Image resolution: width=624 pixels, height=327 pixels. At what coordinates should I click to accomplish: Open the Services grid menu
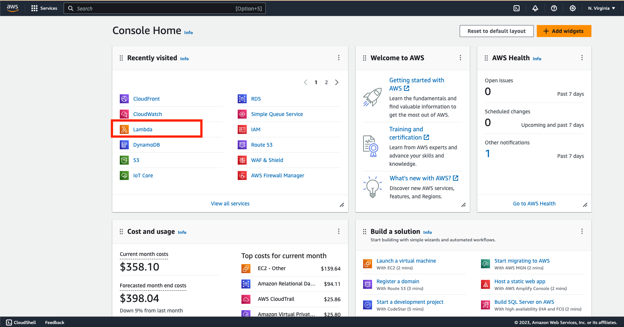[x=44, y=8]
